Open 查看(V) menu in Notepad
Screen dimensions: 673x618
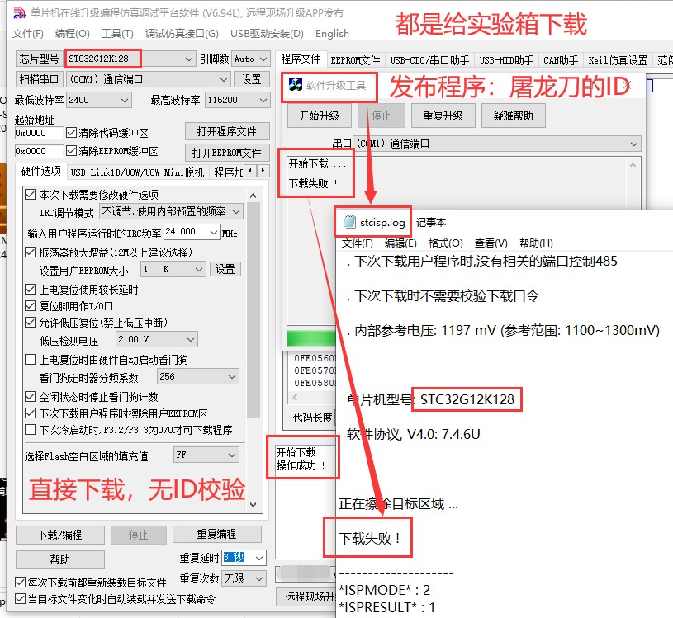[491, 243]
